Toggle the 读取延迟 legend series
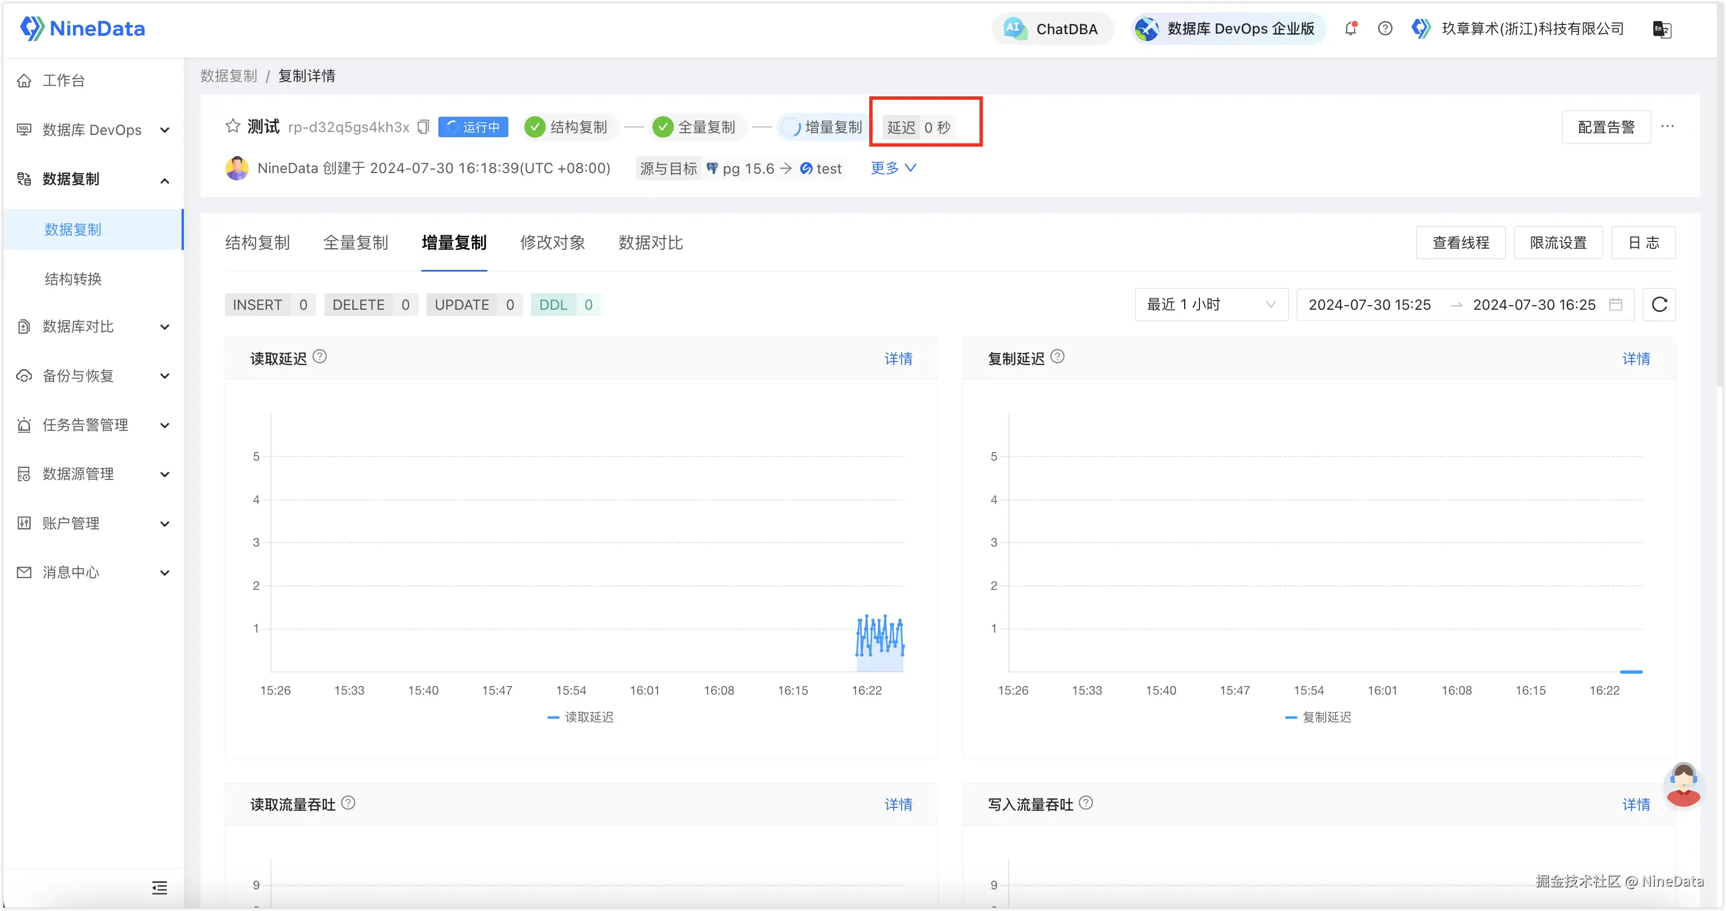Image resolution: width=1726 pixels, height=911 pixels. tap(581, 717)
